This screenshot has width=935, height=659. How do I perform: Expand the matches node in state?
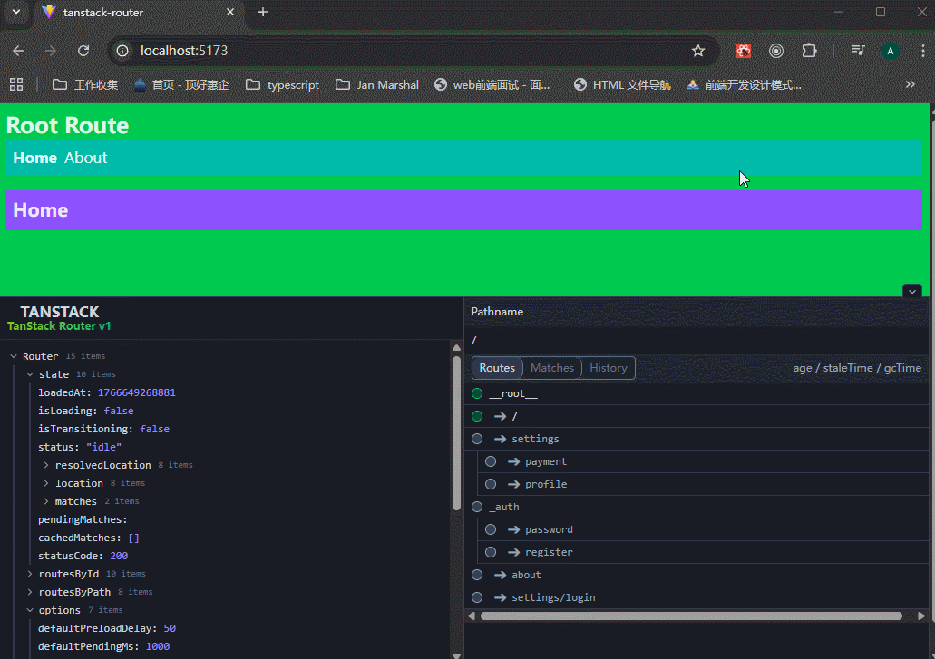[46, 501]
